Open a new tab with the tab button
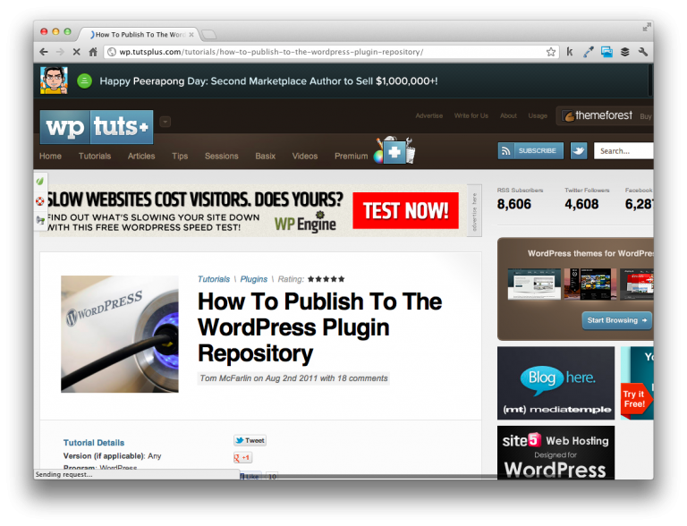This screenshot has height=526, width=687. (x=209, y=34)
